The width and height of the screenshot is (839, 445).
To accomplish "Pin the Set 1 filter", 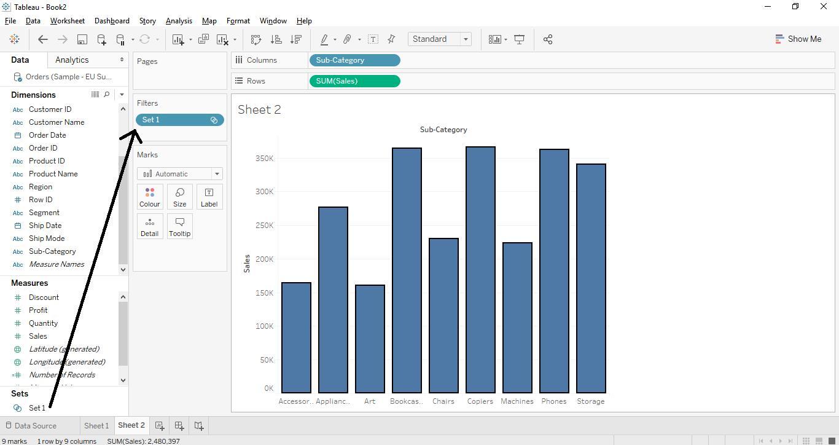I will point(214,120).
